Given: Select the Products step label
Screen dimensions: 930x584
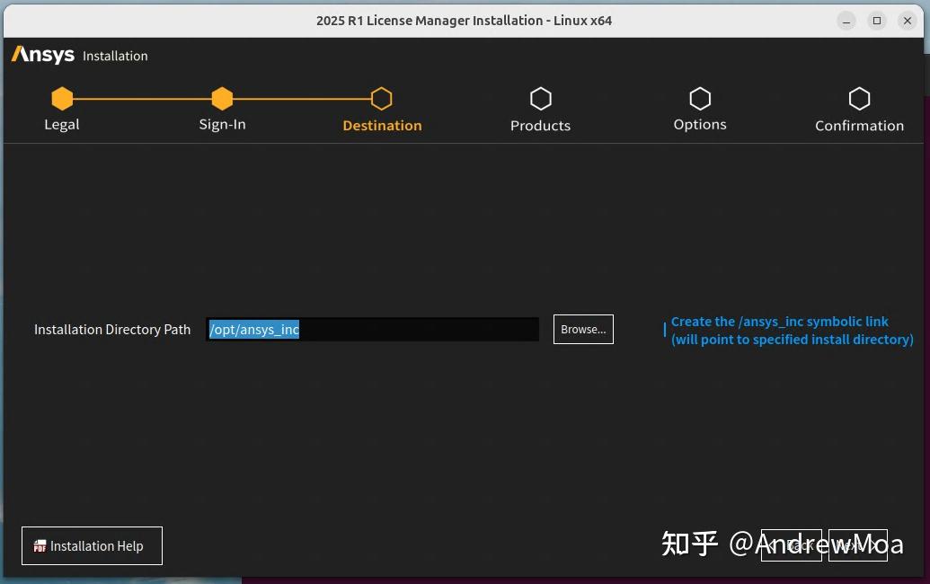Looking at the screenshot, I should pyautogui.click(x=540, y=126).
